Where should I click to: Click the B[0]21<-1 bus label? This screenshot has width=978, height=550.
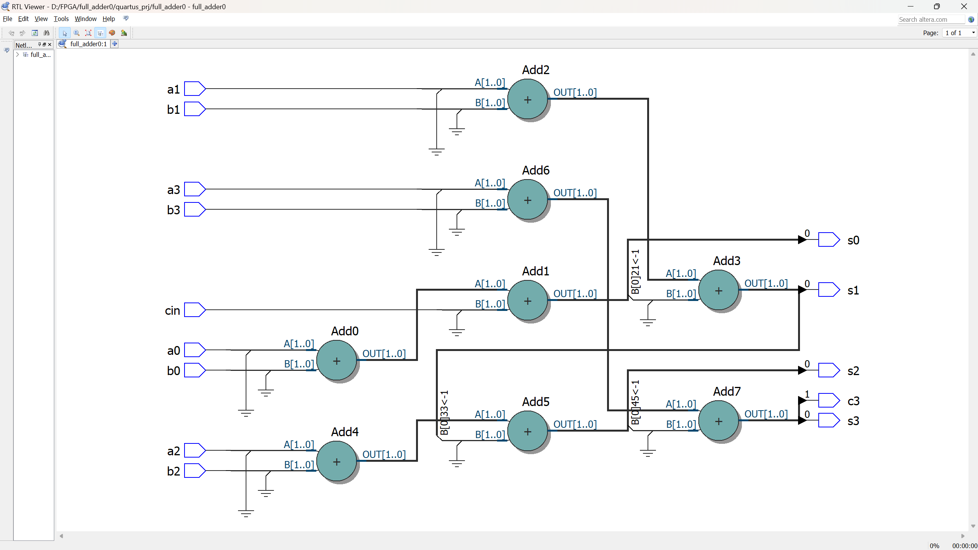(635, 272)
